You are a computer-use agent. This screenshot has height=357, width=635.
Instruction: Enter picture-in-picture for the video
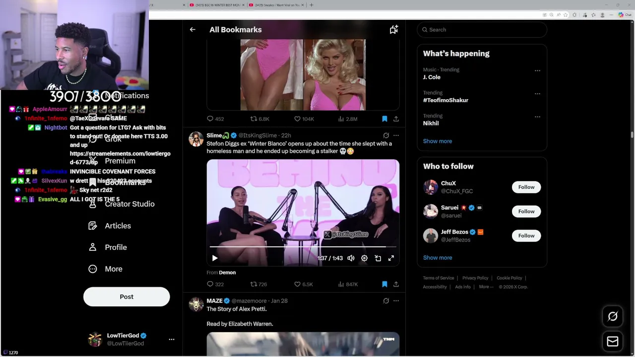click(378, 258)
